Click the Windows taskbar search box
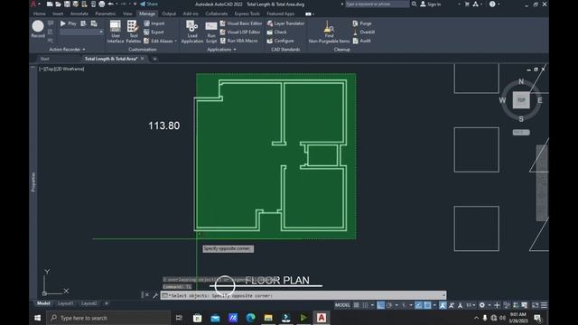 click(108, 318)
